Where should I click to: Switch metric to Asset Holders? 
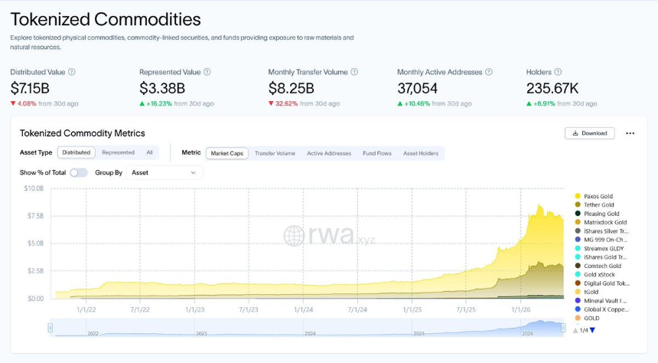(421, 153)
